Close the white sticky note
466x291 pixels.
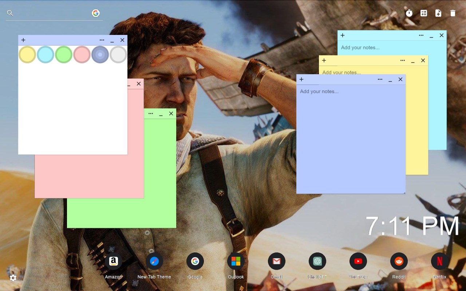(x=122, y=40)
